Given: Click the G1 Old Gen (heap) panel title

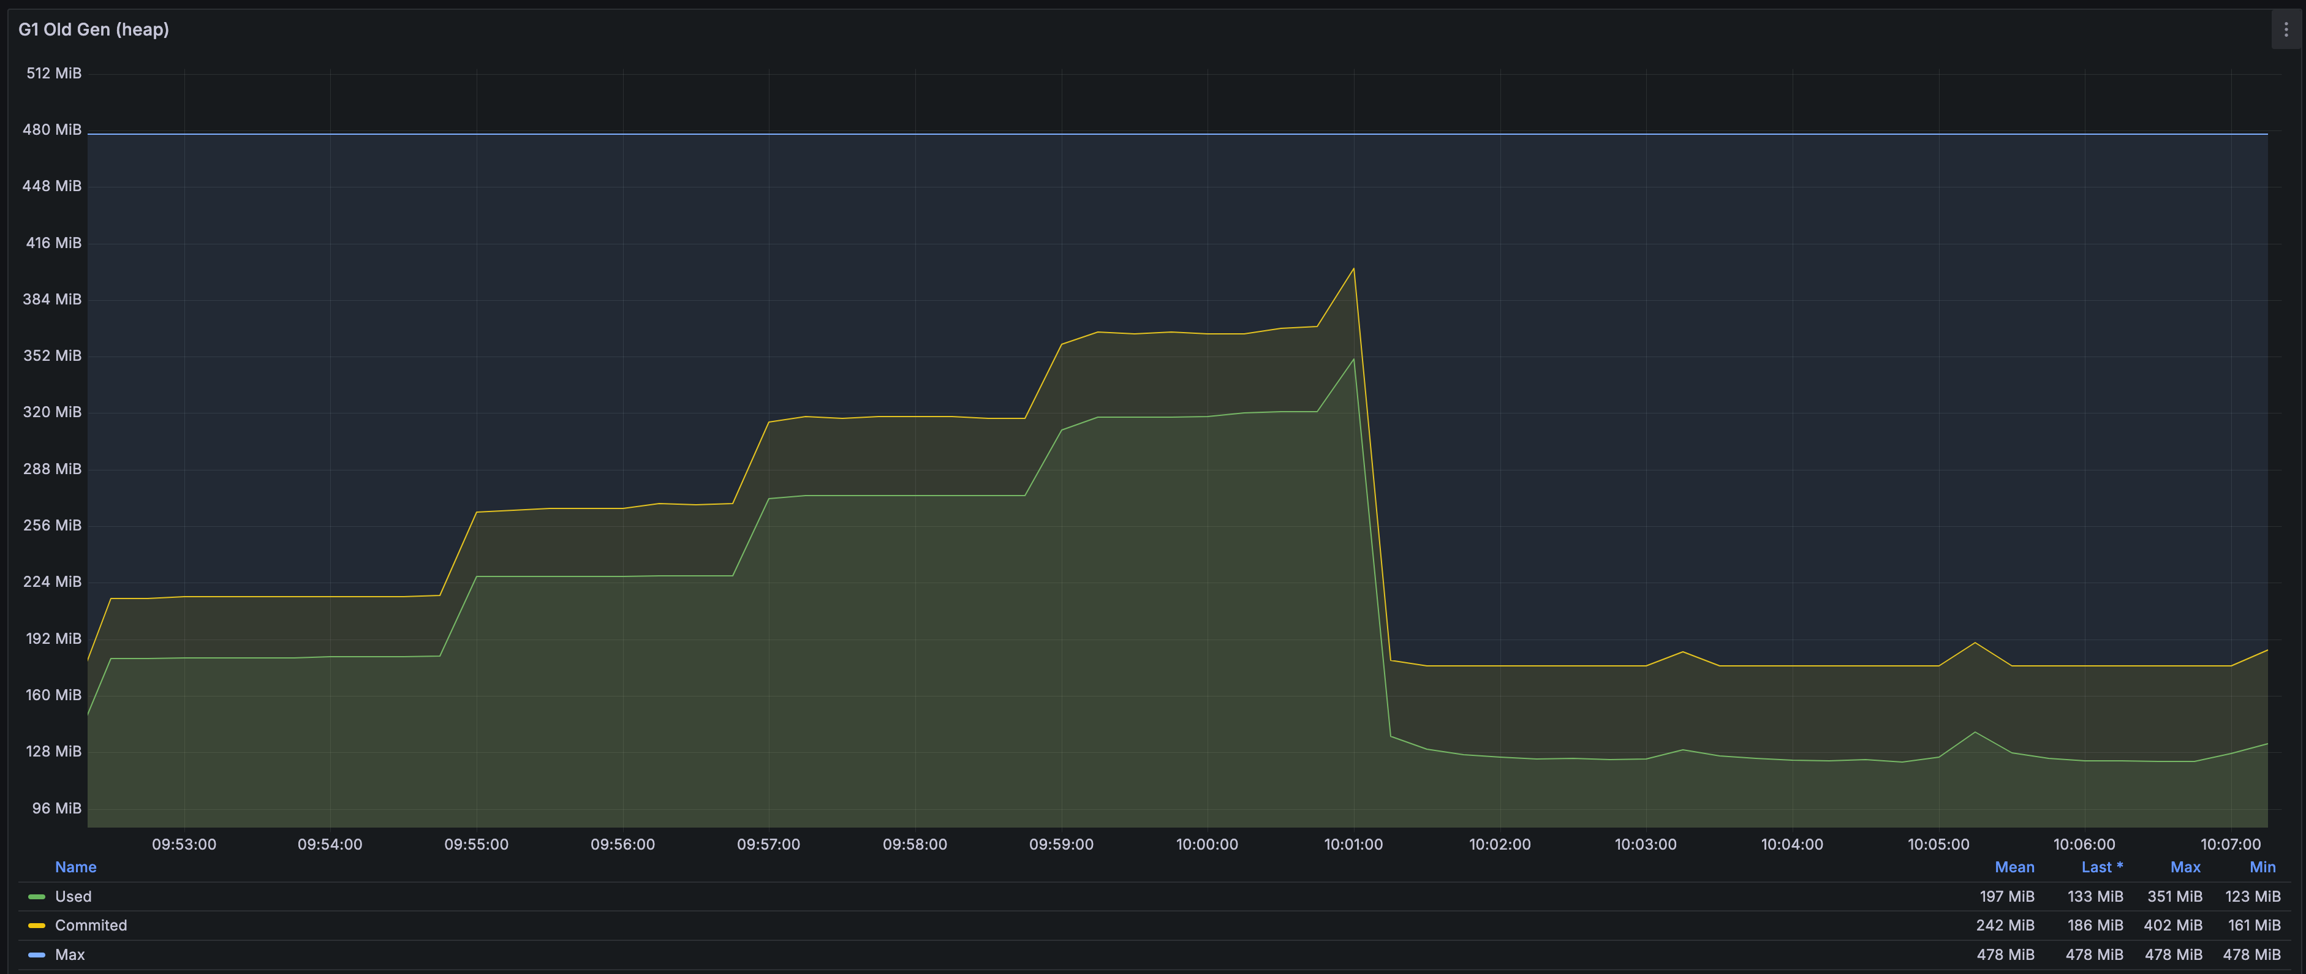Looking at the screenshot, I should point(94,29).
